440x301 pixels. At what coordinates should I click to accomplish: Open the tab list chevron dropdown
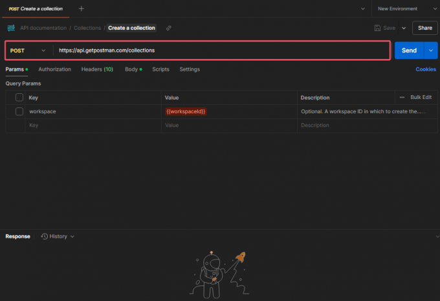click(x=363, y=8)
